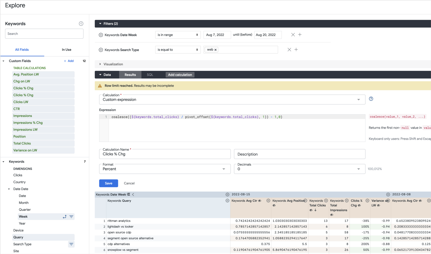Image resolution: width=431 pixels, height=254 pixels.
Task: Remove the Keywords Date Week filter
Action: click(293, 35)
